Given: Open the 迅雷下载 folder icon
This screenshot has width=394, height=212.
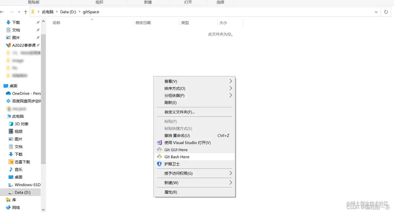Looking at the screenshot, I should point(11,162).
